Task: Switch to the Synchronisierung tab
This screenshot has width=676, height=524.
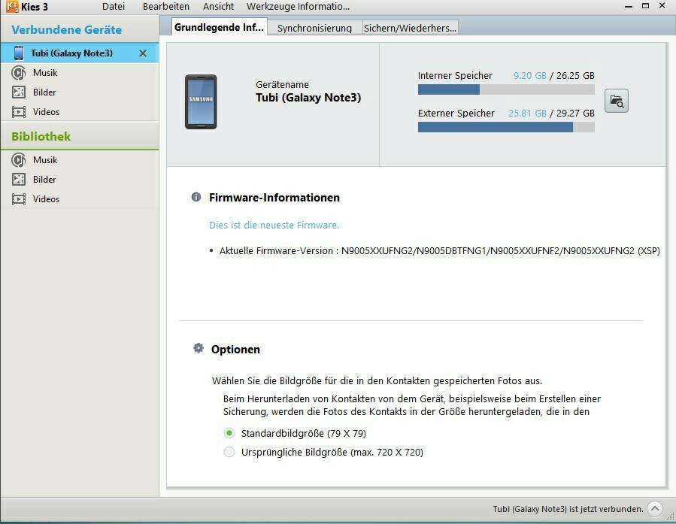Action: [315, 28]
